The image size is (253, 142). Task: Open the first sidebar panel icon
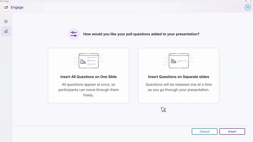coord(6,21)
